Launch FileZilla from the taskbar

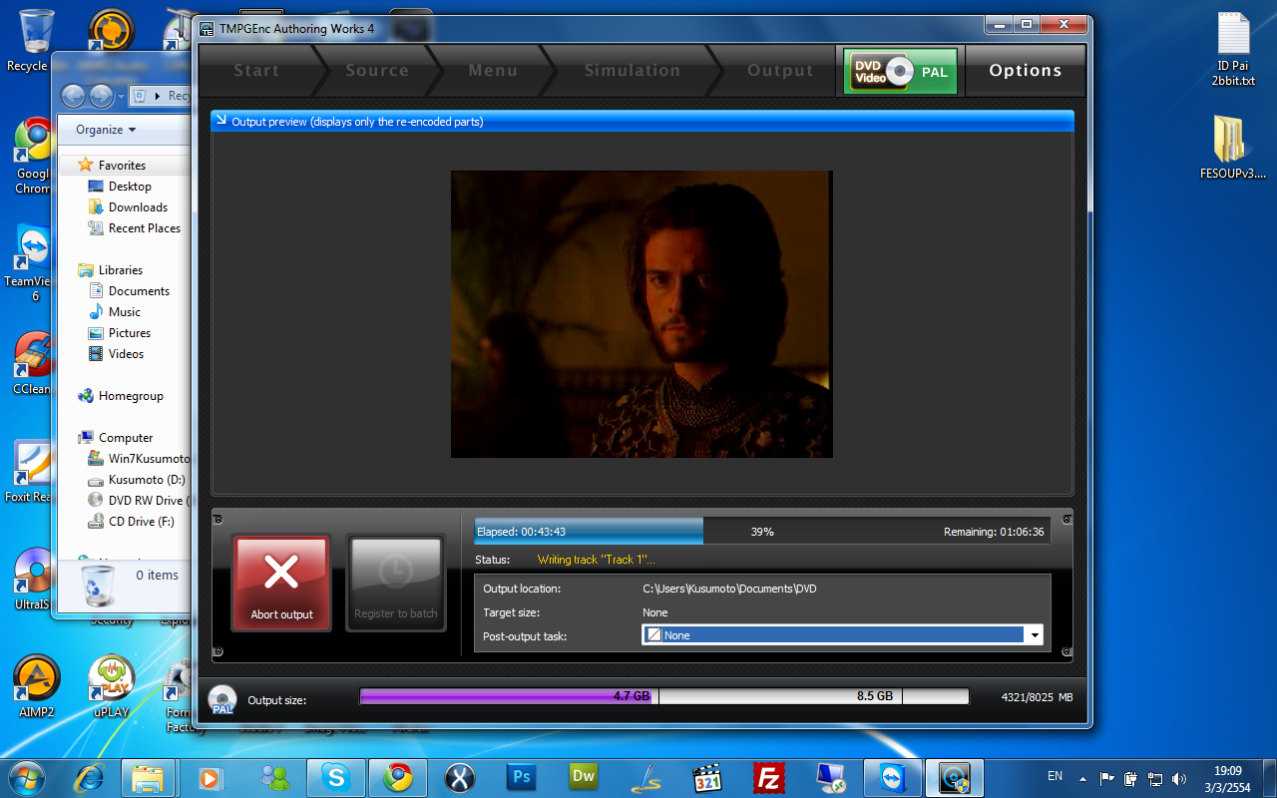point(768,777)
